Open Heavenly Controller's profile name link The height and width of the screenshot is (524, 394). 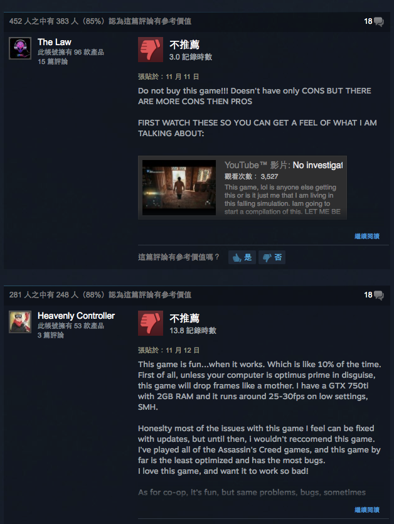coord(76,316)
